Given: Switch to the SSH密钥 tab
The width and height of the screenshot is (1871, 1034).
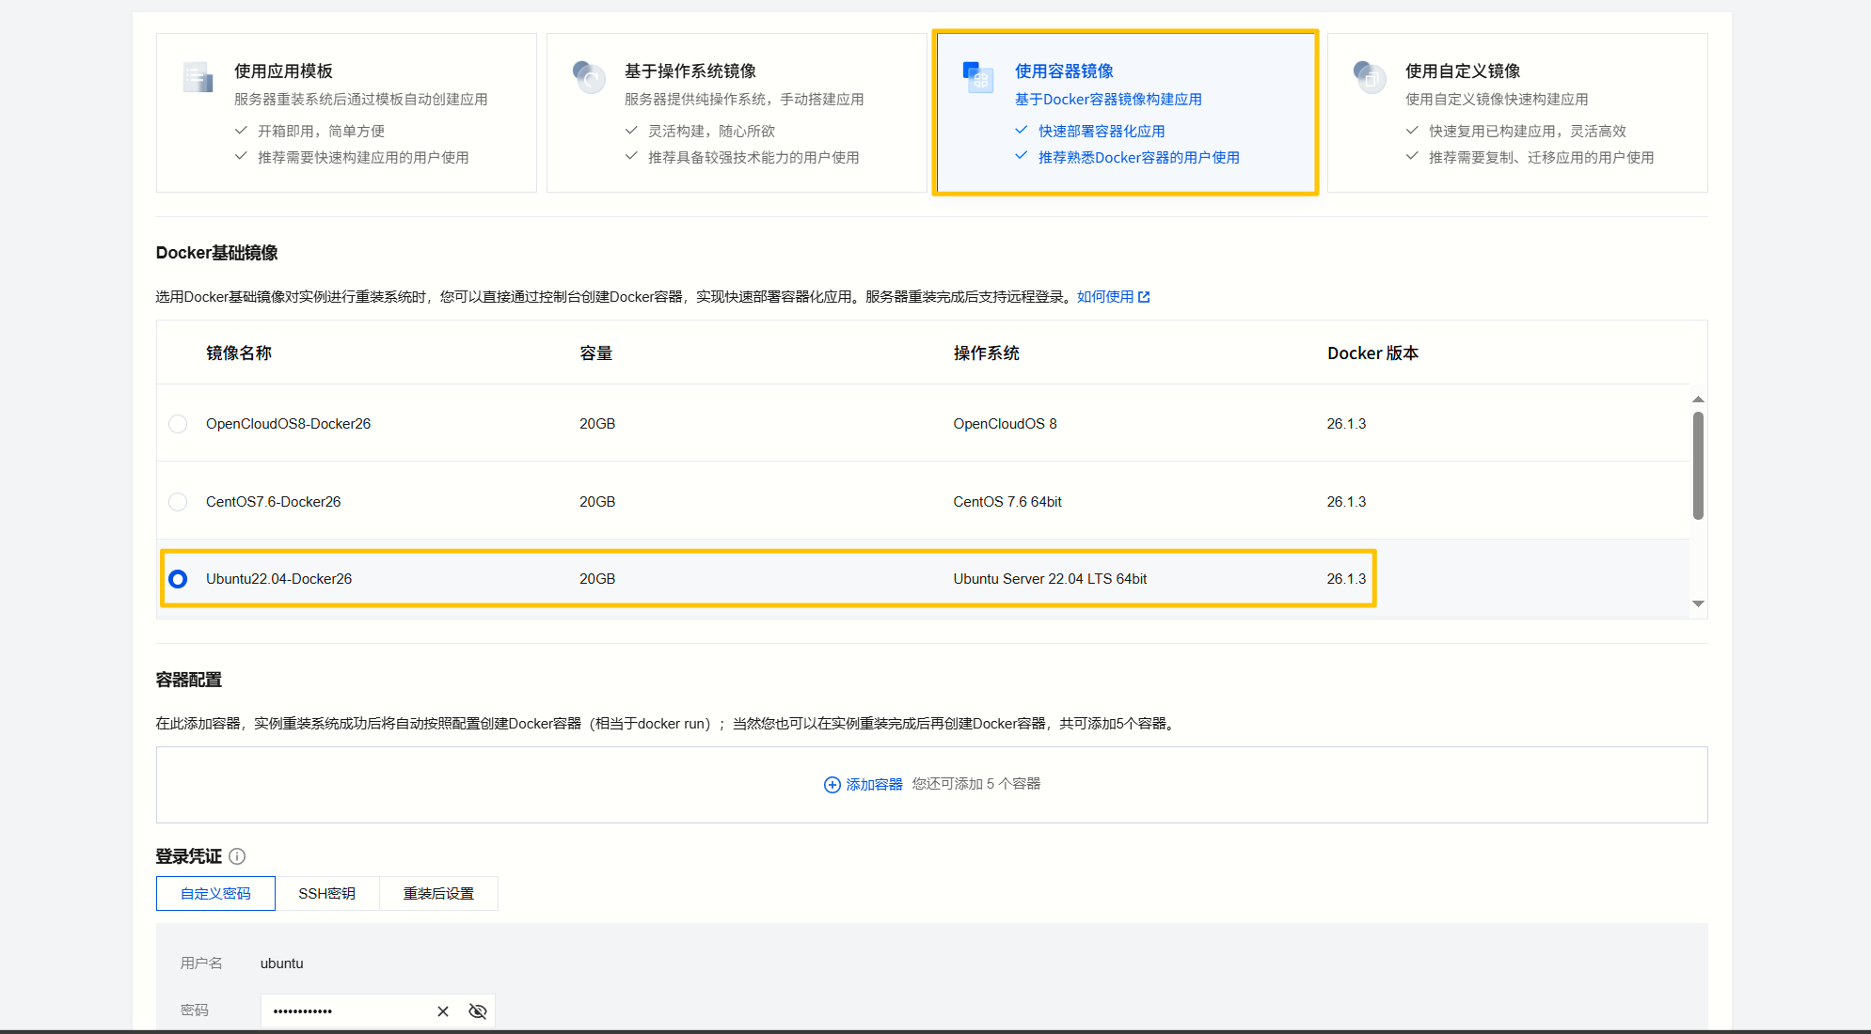Looking at the screenshot, I should (x=326, y=894).
